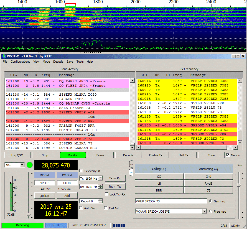Open the Tools menu
The width and height of the screenshot is (247, 229).
point(80,62)
